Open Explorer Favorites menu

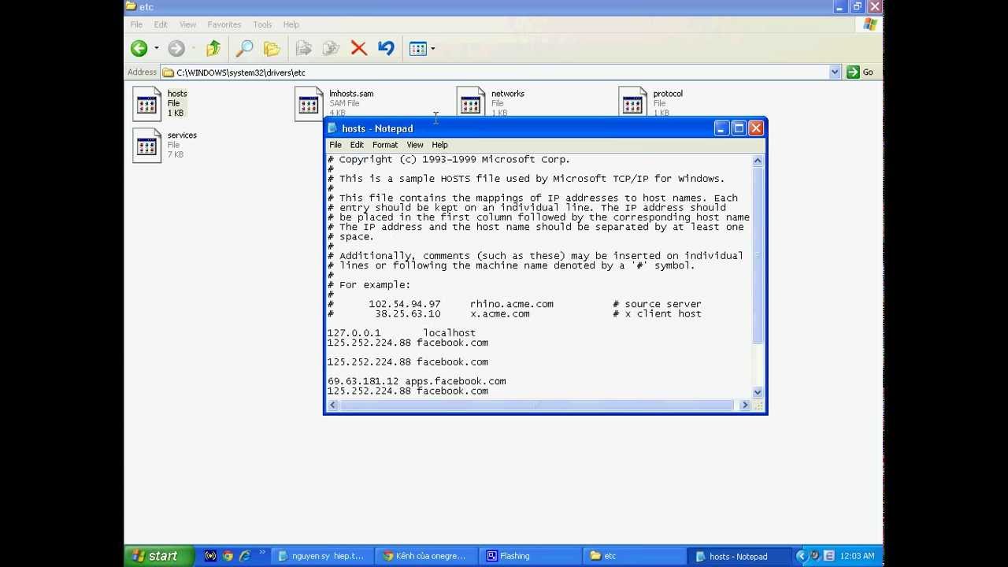(x=224, y=24)
